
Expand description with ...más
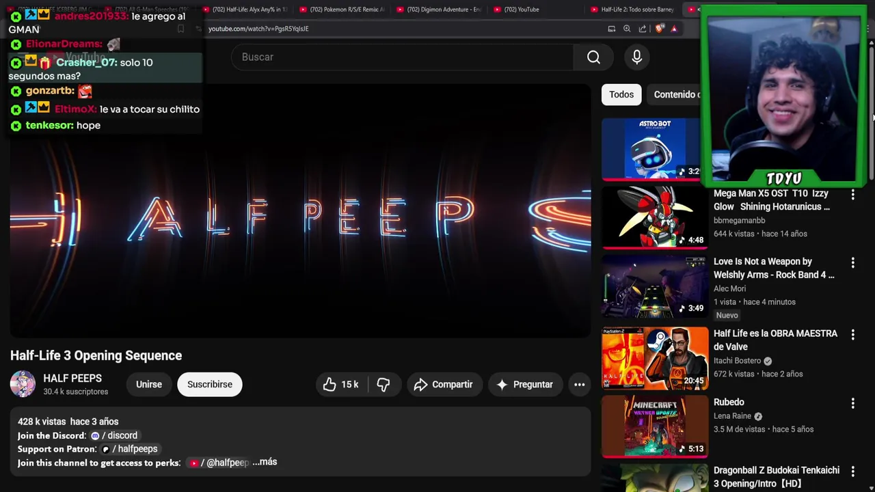pyautogui.click(x=265, y=462)
